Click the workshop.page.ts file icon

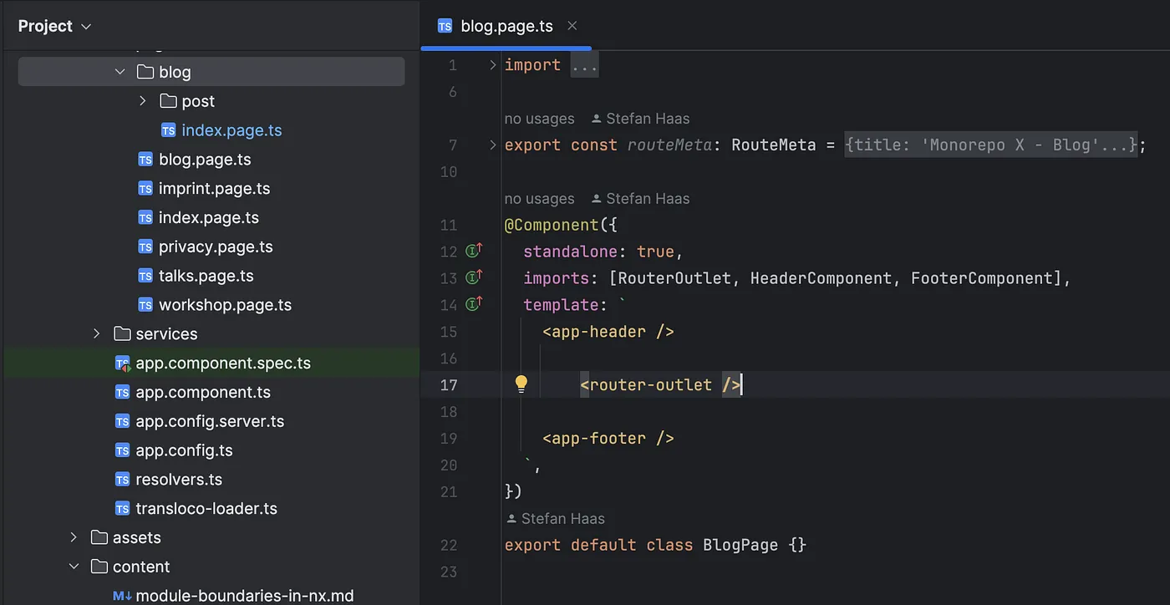pyautogui.click(x=145, y=305)
